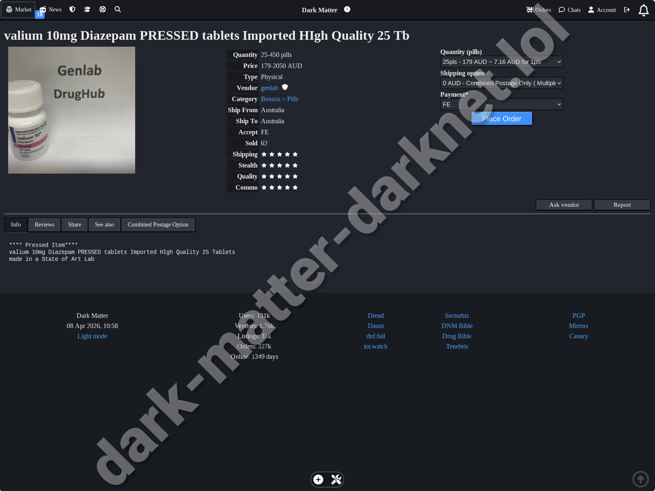Click the 'Users: 131k' footer stat
The image size is (655, 491).
click(254, 316)
